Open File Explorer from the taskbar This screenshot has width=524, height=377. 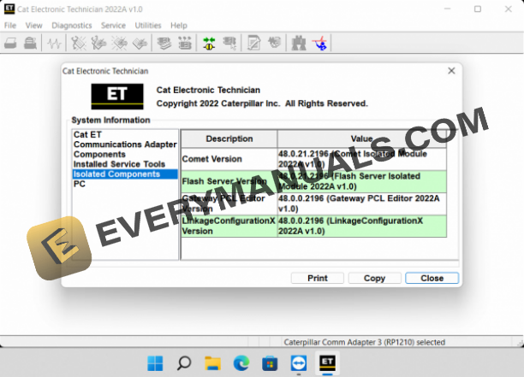pos(213,362)
